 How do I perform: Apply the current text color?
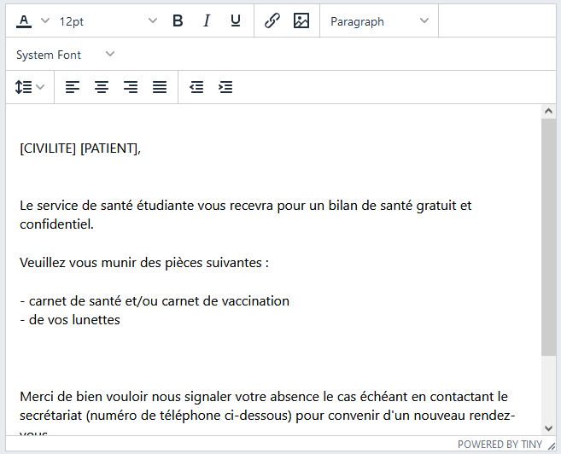click(x=24, y=21)
